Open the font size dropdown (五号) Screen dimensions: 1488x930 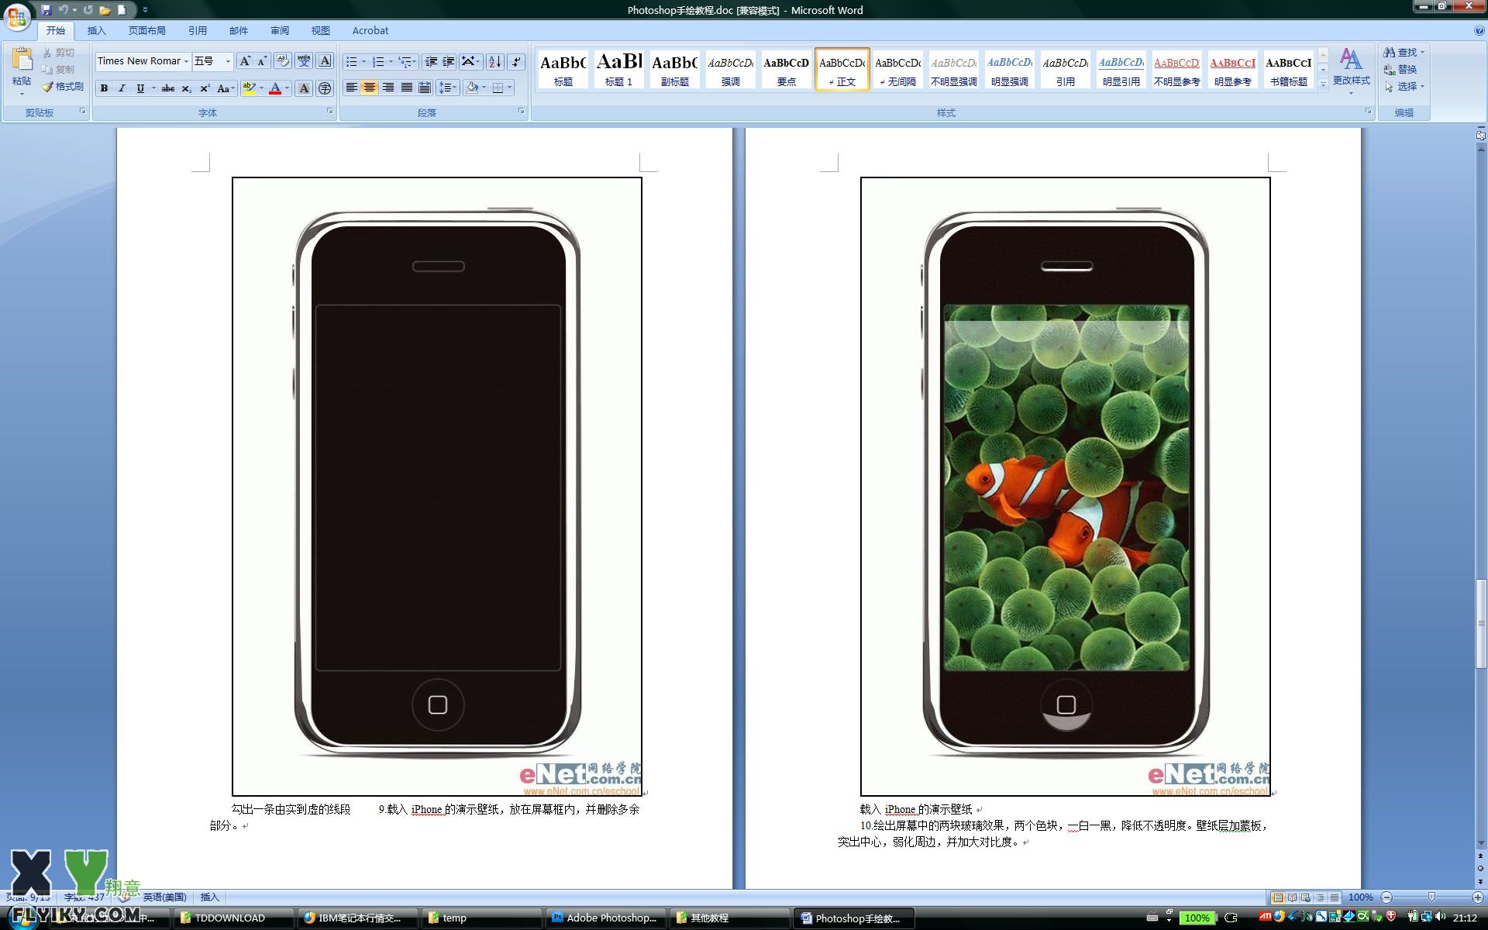tap(228, 61)
